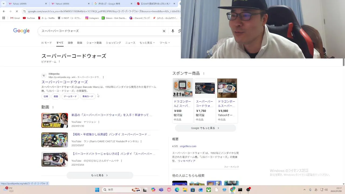
Task: Open the Discord bookmark
Action: 140,18
